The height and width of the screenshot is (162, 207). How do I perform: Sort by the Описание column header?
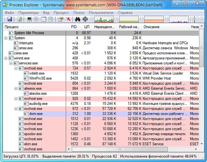click(x=151, y=27)
